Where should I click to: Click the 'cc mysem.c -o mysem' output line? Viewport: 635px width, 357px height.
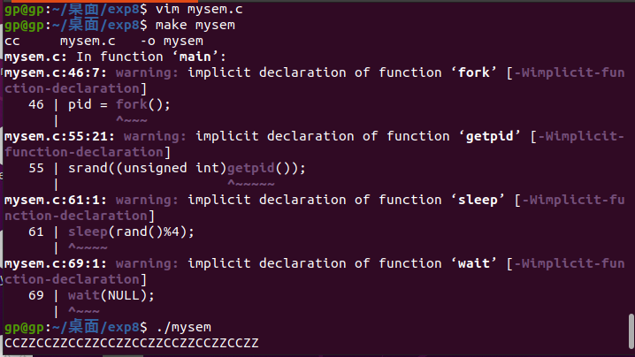104,41
